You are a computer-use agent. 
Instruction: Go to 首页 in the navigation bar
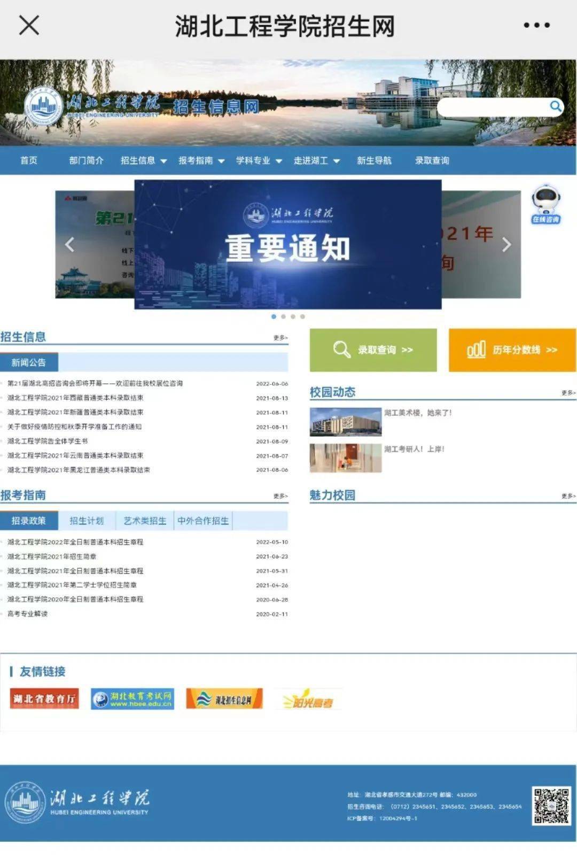[29, 160]
